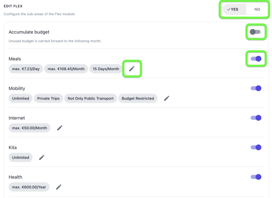Disable the Mobility toggle

(x=256, y=88)
